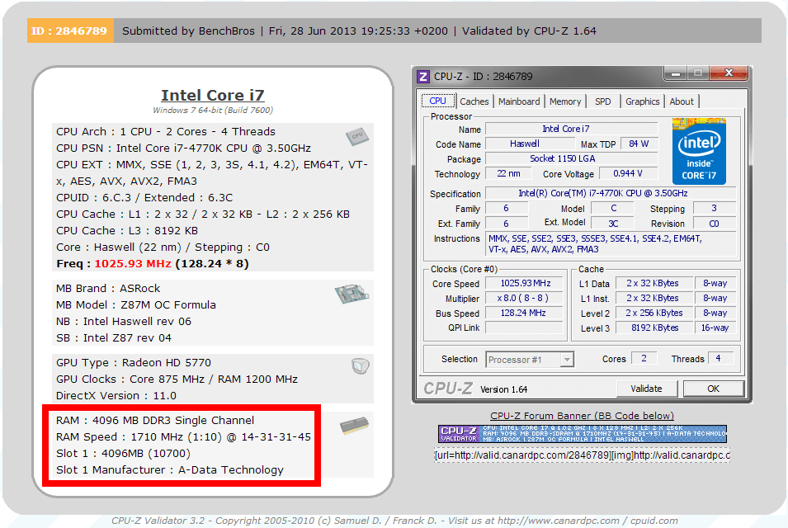Click the motherboard icon beside MB Brand
The width and height of the screenshot is (788, 528).
pos(352,294)
